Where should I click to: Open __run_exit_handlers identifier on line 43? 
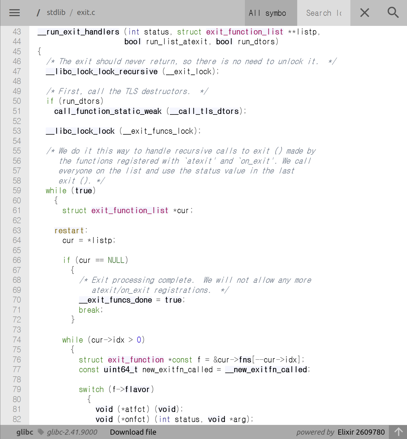point(78,32)
